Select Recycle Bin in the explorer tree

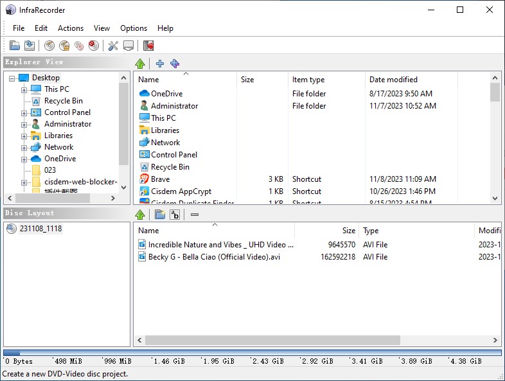coord(64,101)
